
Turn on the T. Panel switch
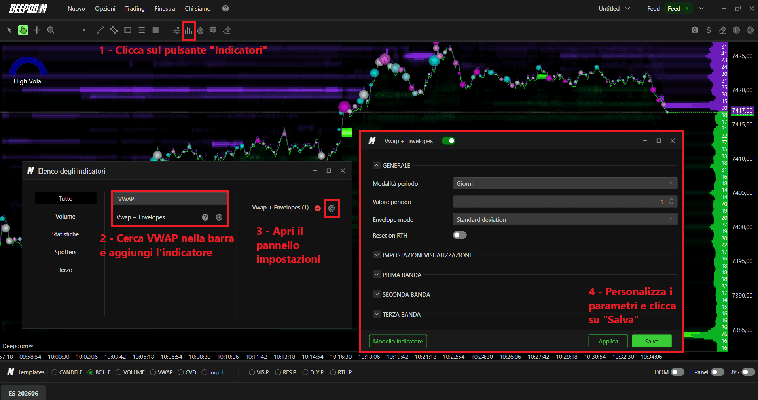pyautogui.click(x=718, y=372)
